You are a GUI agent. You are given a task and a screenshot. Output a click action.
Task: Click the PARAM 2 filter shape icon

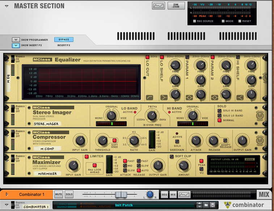(215, 97)
